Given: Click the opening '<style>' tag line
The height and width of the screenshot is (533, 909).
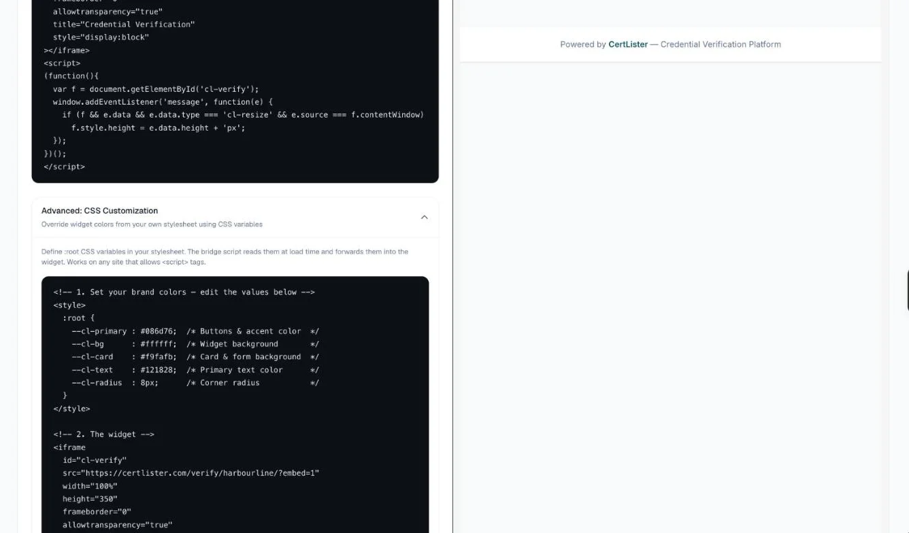Looking at the screenshot, I should [x=69, y=305].
